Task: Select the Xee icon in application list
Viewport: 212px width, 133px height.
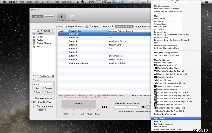Action: click(34, 46)
